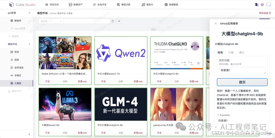The height and width of the screenshot is (138, 275).
Task: Open the LLAMA 3 card thumbnail
Action: pos(65,104)
